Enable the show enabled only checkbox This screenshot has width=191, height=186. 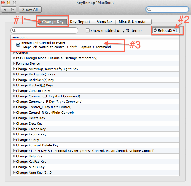[x=88, y=30]
